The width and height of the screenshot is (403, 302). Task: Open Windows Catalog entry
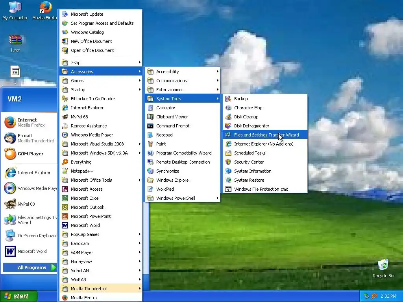click(x=101, y=32)
